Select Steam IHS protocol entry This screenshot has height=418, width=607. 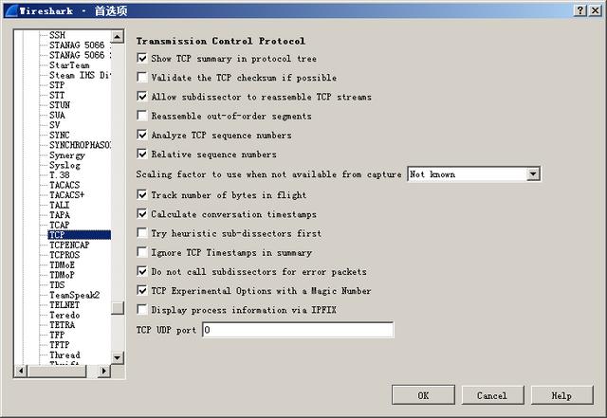80,75
